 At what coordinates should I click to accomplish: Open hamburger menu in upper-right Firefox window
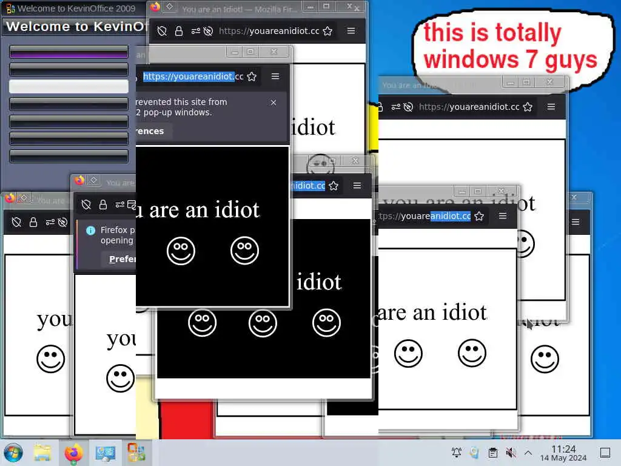(551, 107)
